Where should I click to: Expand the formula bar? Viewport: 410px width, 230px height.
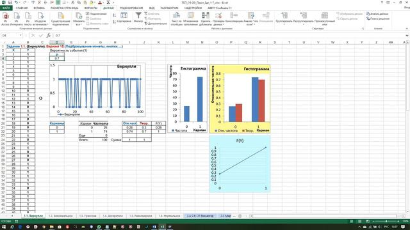[407, 35]
